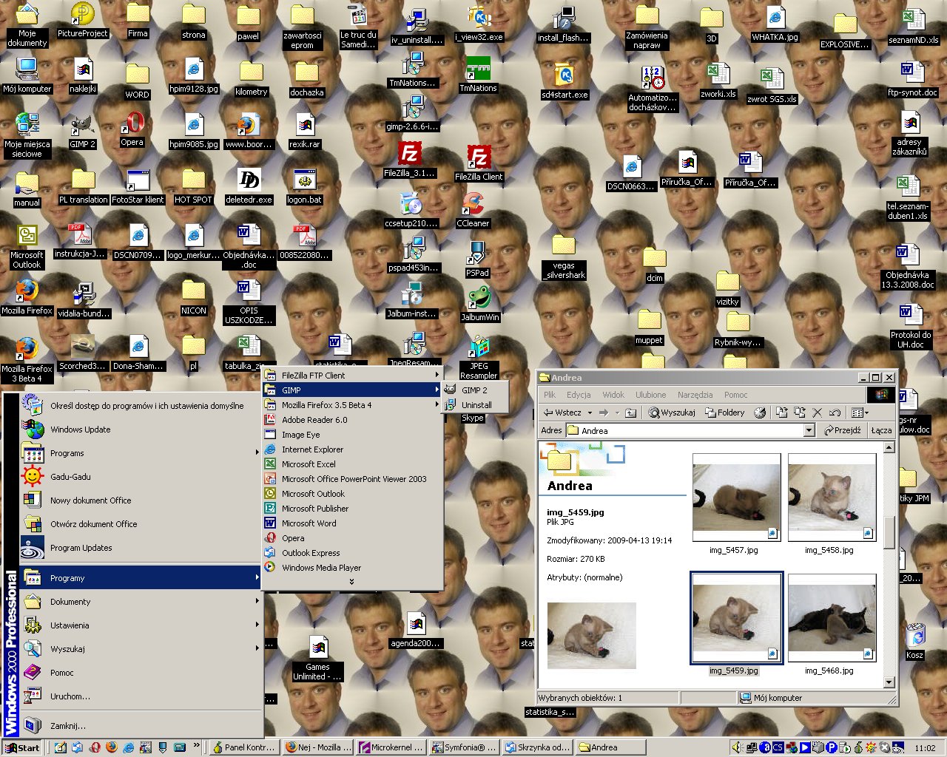The image size is (947, 757).
Task: Expand the quick launch overflow chevron
Action: (x=197, y=745)
